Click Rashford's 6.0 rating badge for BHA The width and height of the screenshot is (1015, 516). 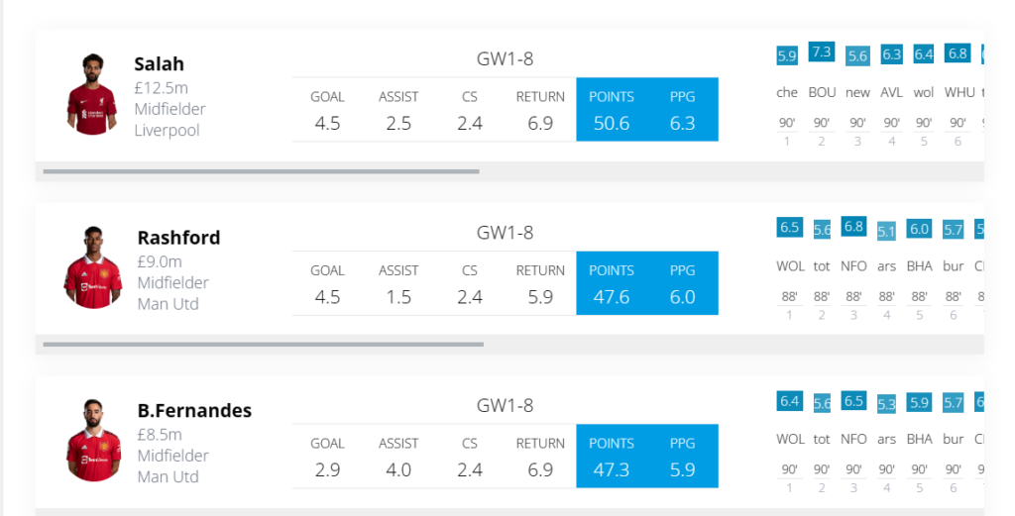[920, 229]
